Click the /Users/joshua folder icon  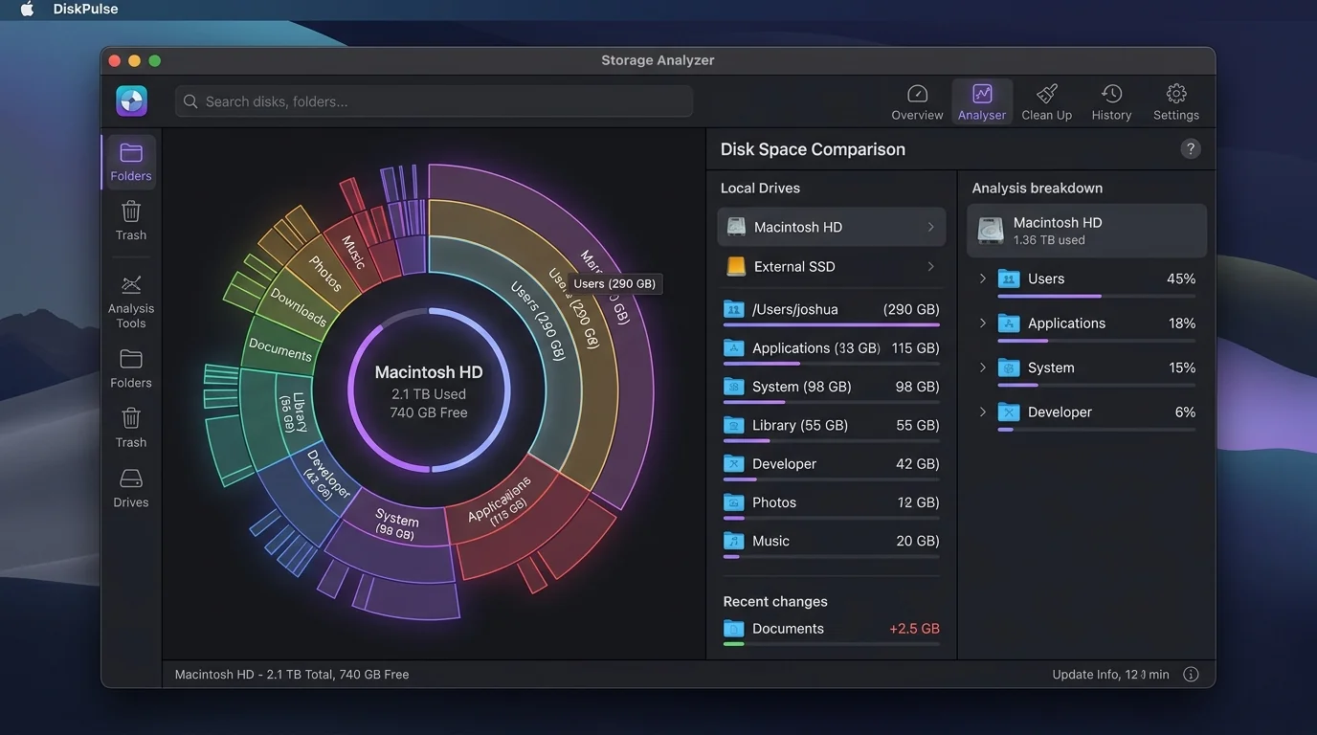[733, 309]
